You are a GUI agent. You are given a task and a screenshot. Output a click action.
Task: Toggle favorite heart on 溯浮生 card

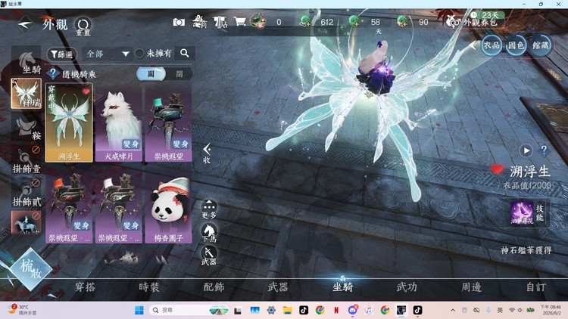(86, 91)
